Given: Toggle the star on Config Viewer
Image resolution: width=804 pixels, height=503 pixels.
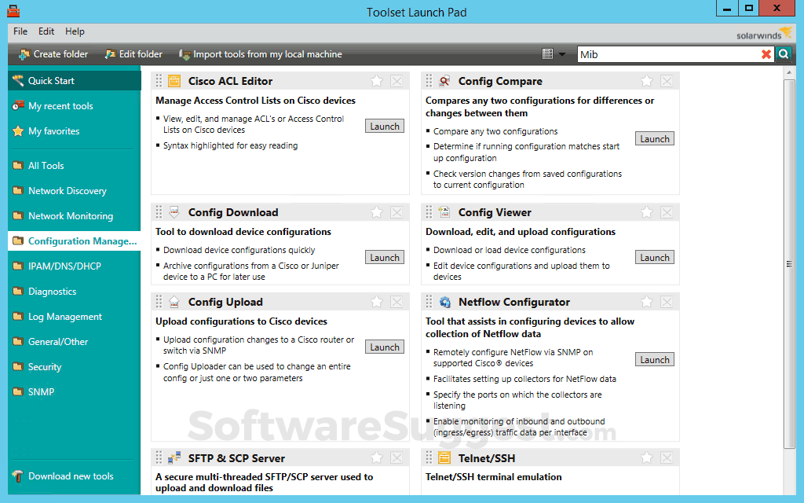Looking at the screenshot, I should pos(646,212).
